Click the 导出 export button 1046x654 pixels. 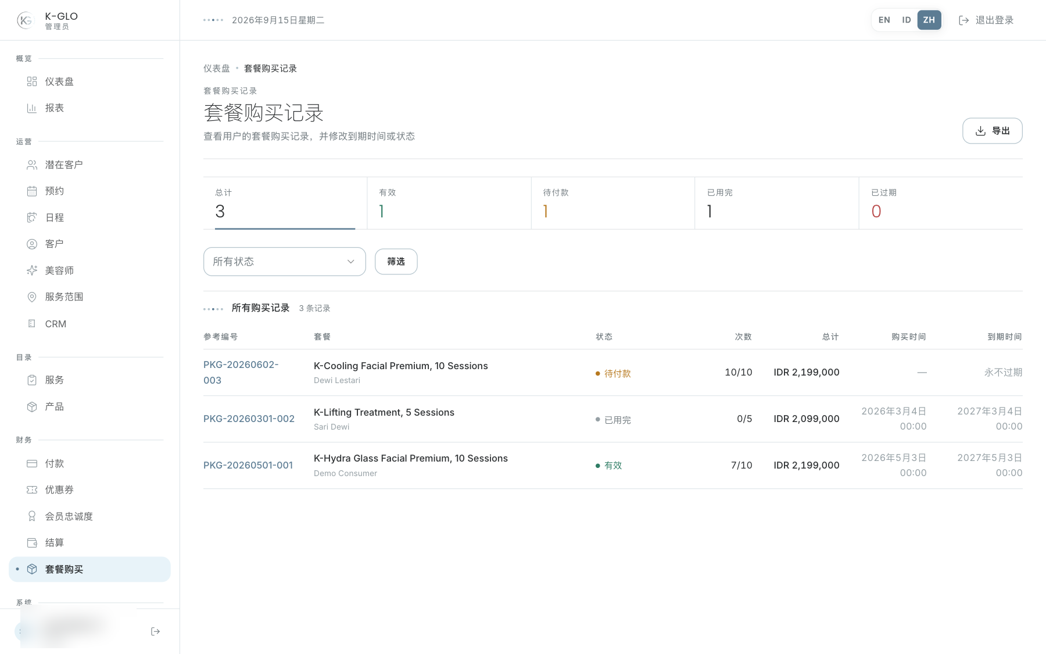coord(993,131)
